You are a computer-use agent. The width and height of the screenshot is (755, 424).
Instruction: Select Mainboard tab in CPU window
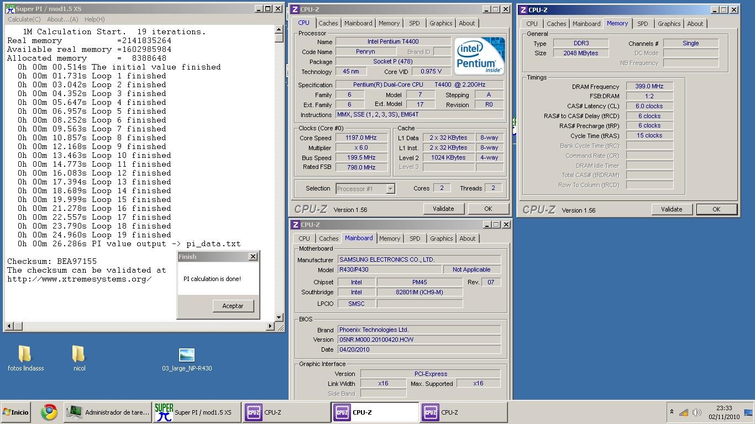pyautogui.click(x=358, y=23)
